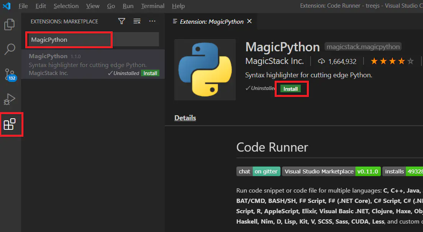This screenshot has width=423, height=232.
Task: Clear extensions search results icon
Action: coord(137,21)
